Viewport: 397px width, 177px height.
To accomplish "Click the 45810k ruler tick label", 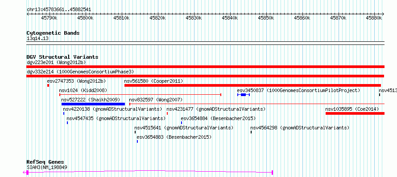I will point(122,18).
